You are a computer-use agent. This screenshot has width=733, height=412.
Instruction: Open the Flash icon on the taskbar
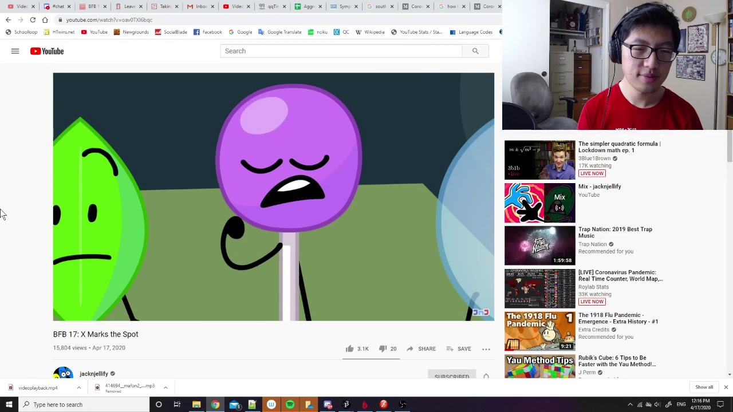click(384, 405)
